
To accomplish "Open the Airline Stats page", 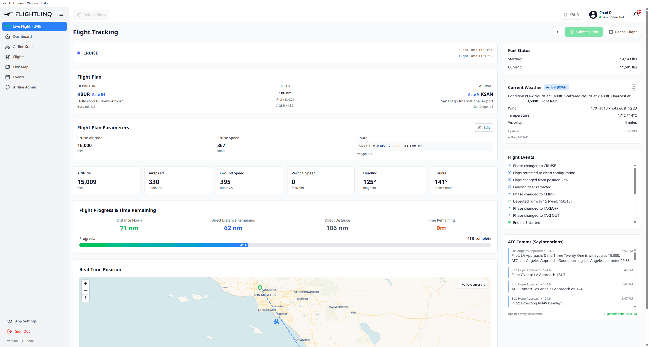I will click(x=23, y=46).
